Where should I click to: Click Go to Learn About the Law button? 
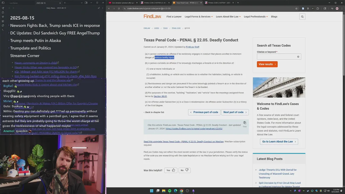coord(279,142)
